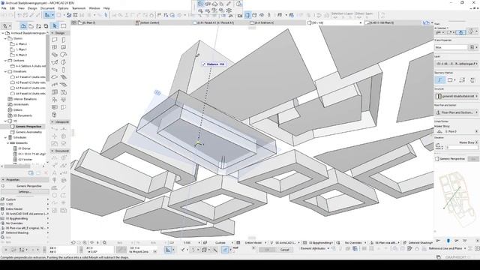Open the Teamwork menu
The image size is (480, 270).
point(79,8)
